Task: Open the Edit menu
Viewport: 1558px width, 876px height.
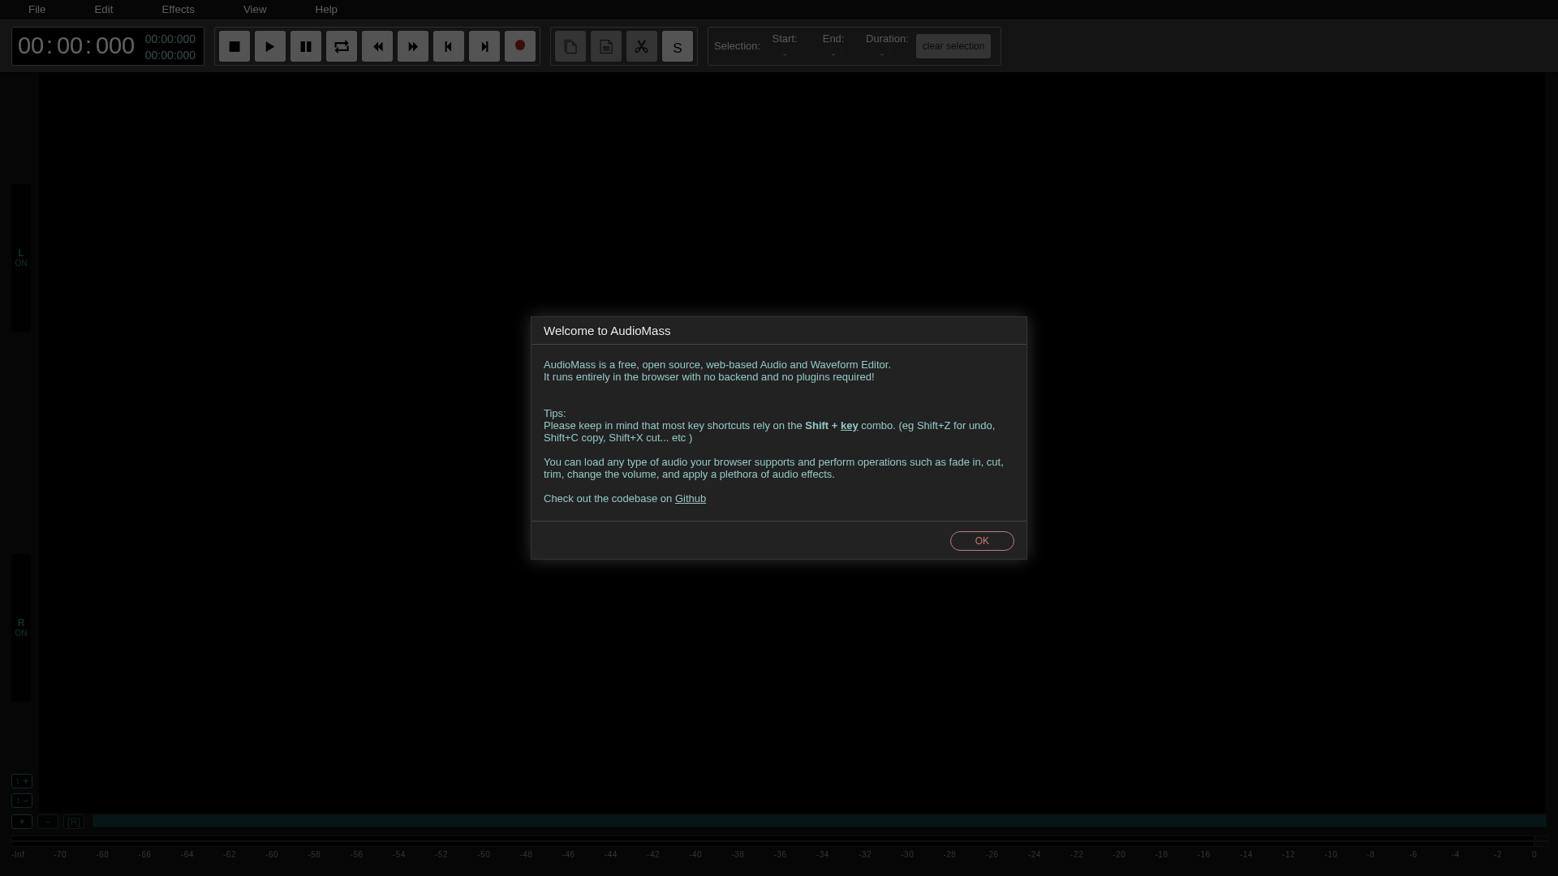Action: tap(103, 9)
